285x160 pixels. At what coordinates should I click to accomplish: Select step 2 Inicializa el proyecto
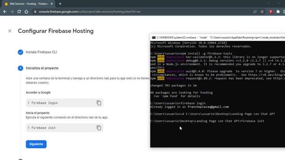point(42,68)
